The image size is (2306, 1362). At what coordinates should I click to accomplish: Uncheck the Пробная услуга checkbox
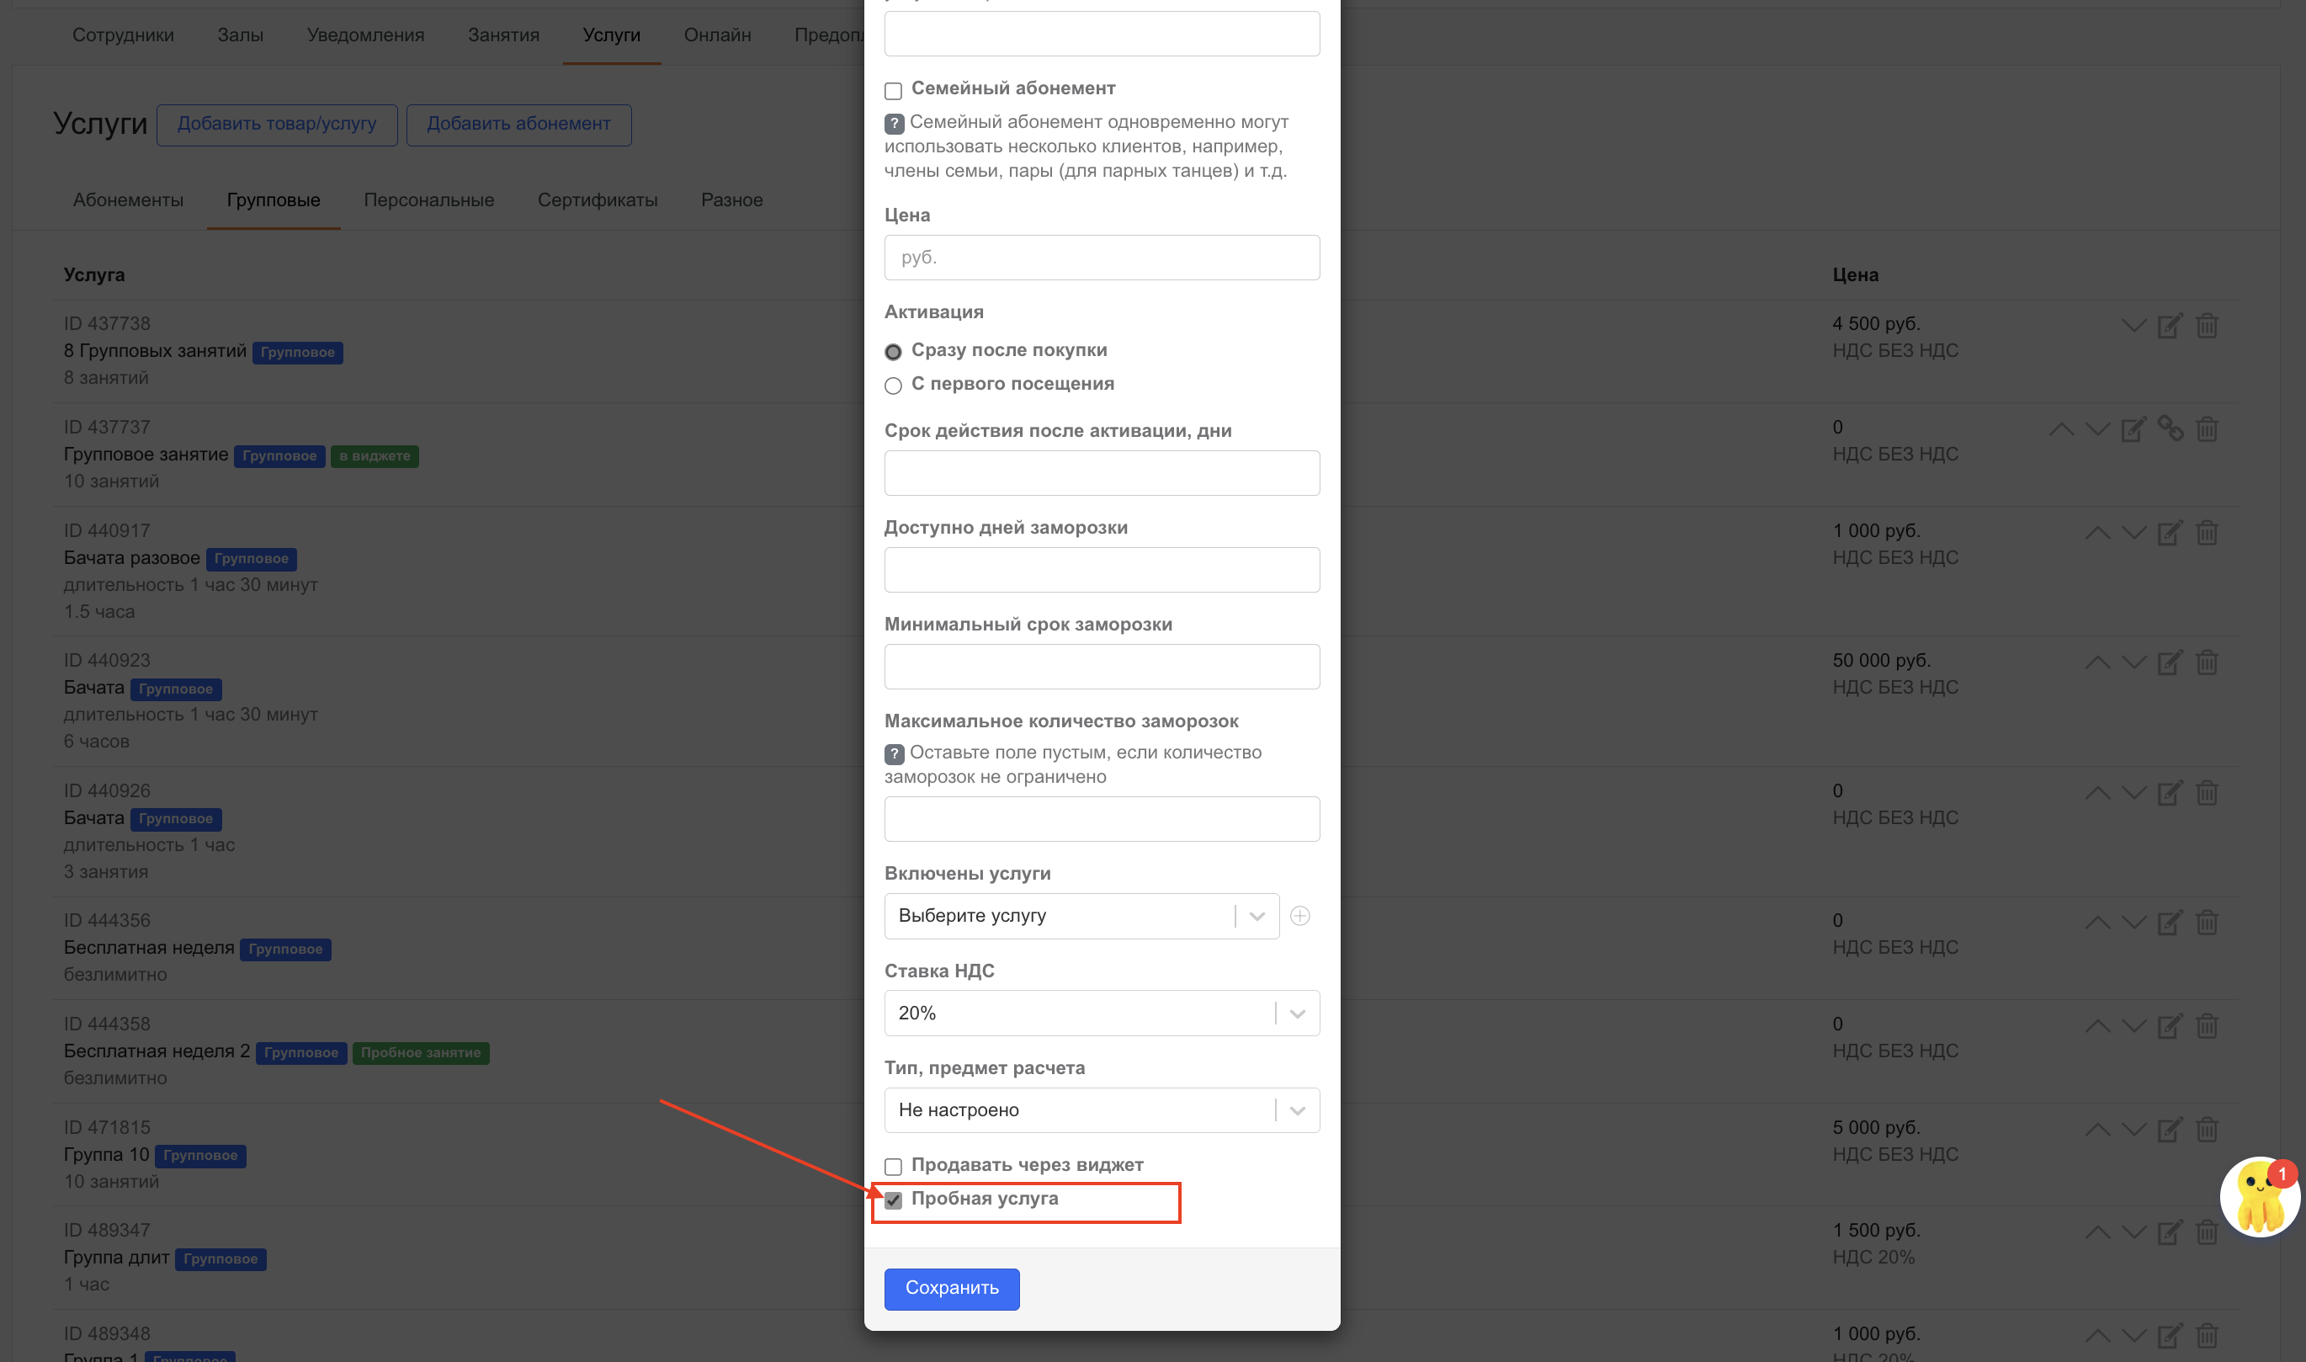tap(893, 1200)
